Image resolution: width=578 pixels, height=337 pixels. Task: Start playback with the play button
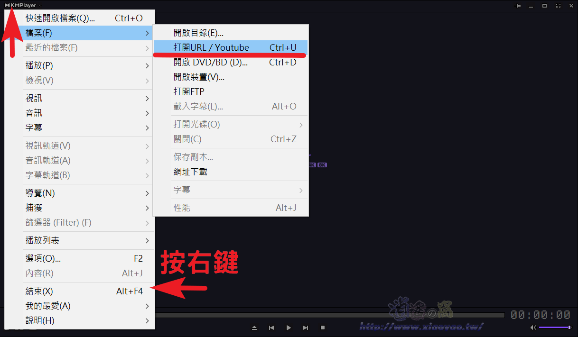pos(289,328)
